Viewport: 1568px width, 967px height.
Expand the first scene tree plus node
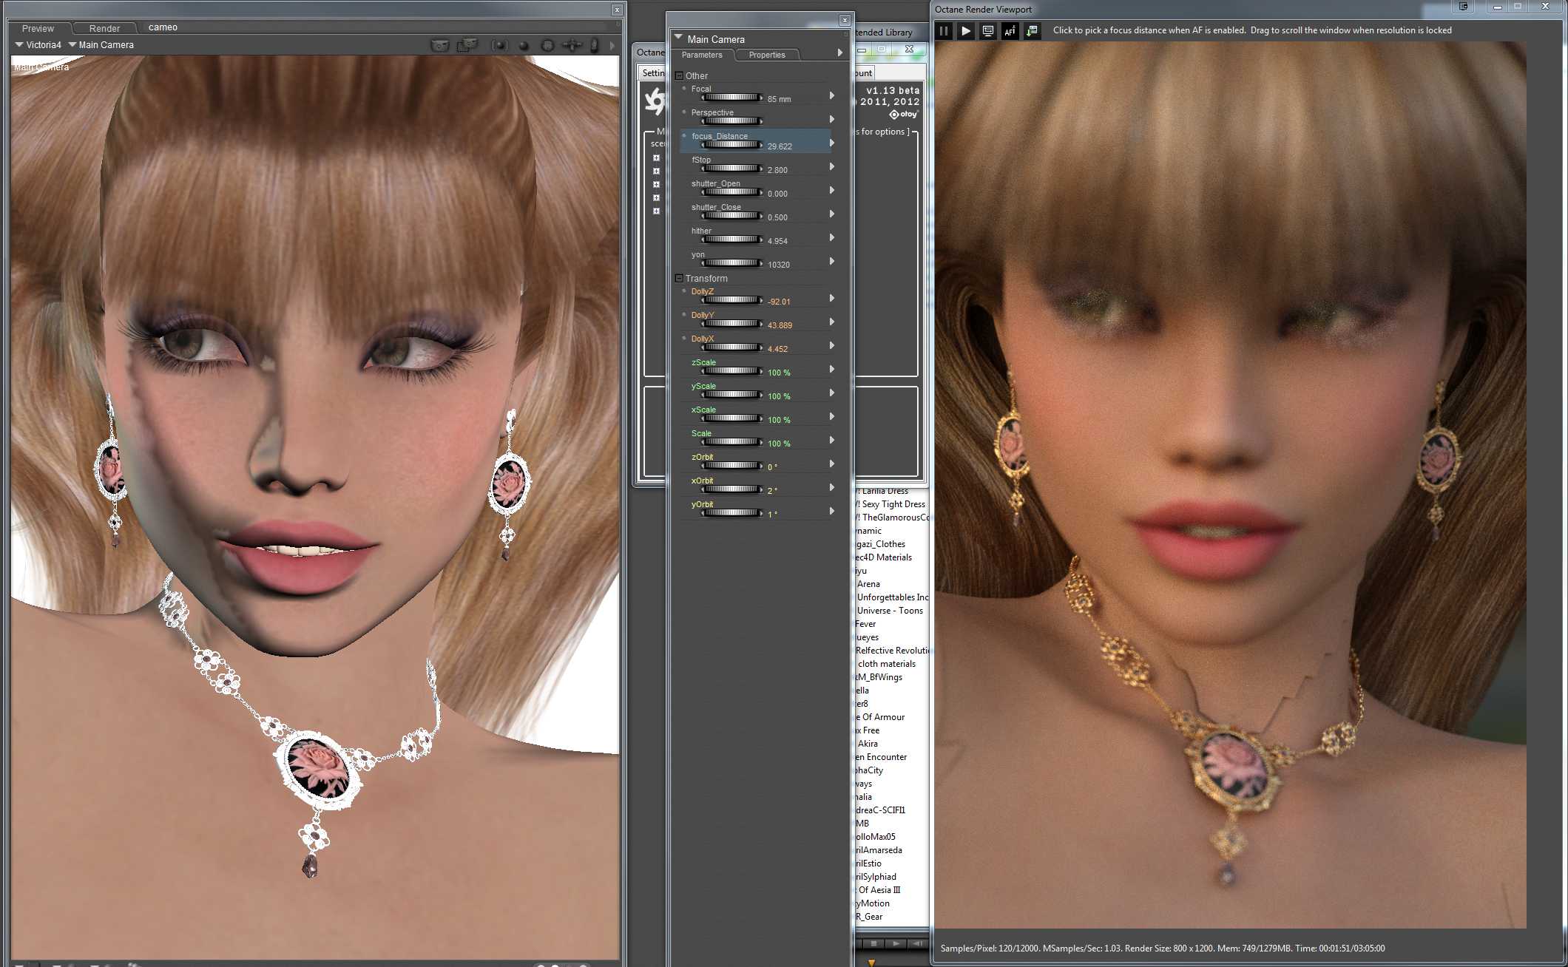[x=656, y=158]
